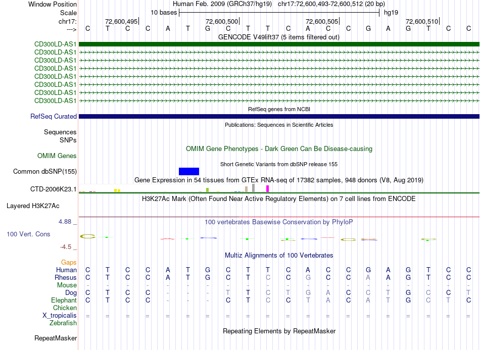Click the Zebrafish alignment row label
The height and width of the screenshot is (350, 480).
pos(63,323)
